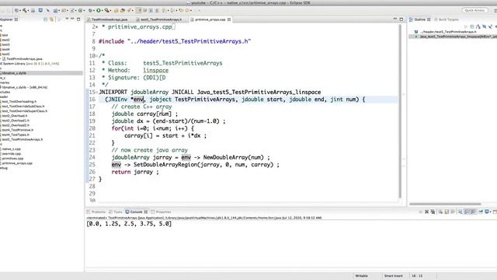Select header include entry in Outline
The height and width of the screenshot is (280, 497).
tap(448, 32)
